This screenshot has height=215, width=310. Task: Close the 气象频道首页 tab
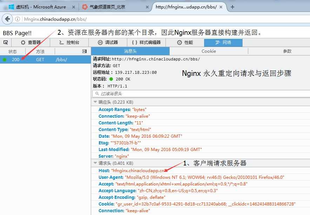[x=147, y=7]
